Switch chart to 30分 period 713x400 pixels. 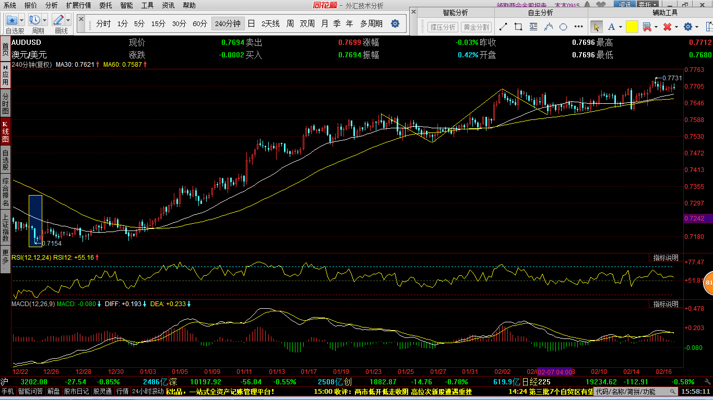179,24
